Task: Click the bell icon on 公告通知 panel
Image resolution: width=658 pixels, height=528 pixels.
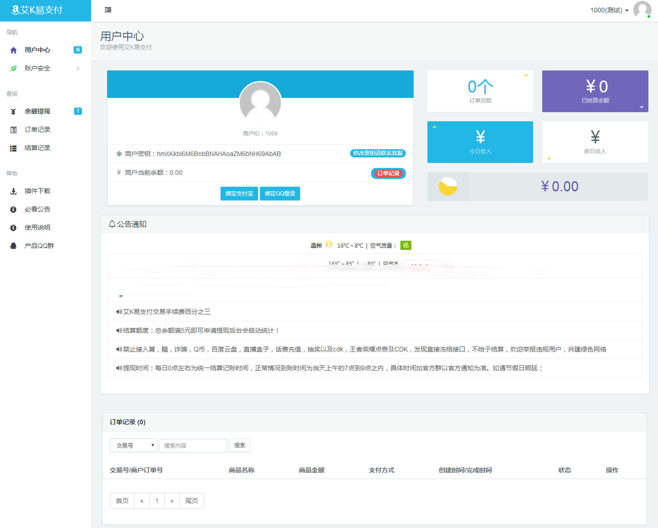Action: [x=112, y=224]
